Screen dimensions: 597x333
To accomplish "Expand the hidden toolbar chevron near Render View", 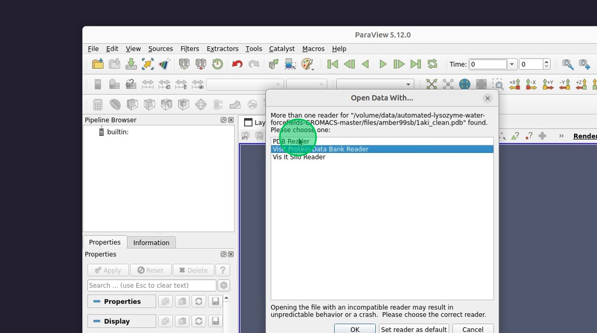I will click(561, 136).
